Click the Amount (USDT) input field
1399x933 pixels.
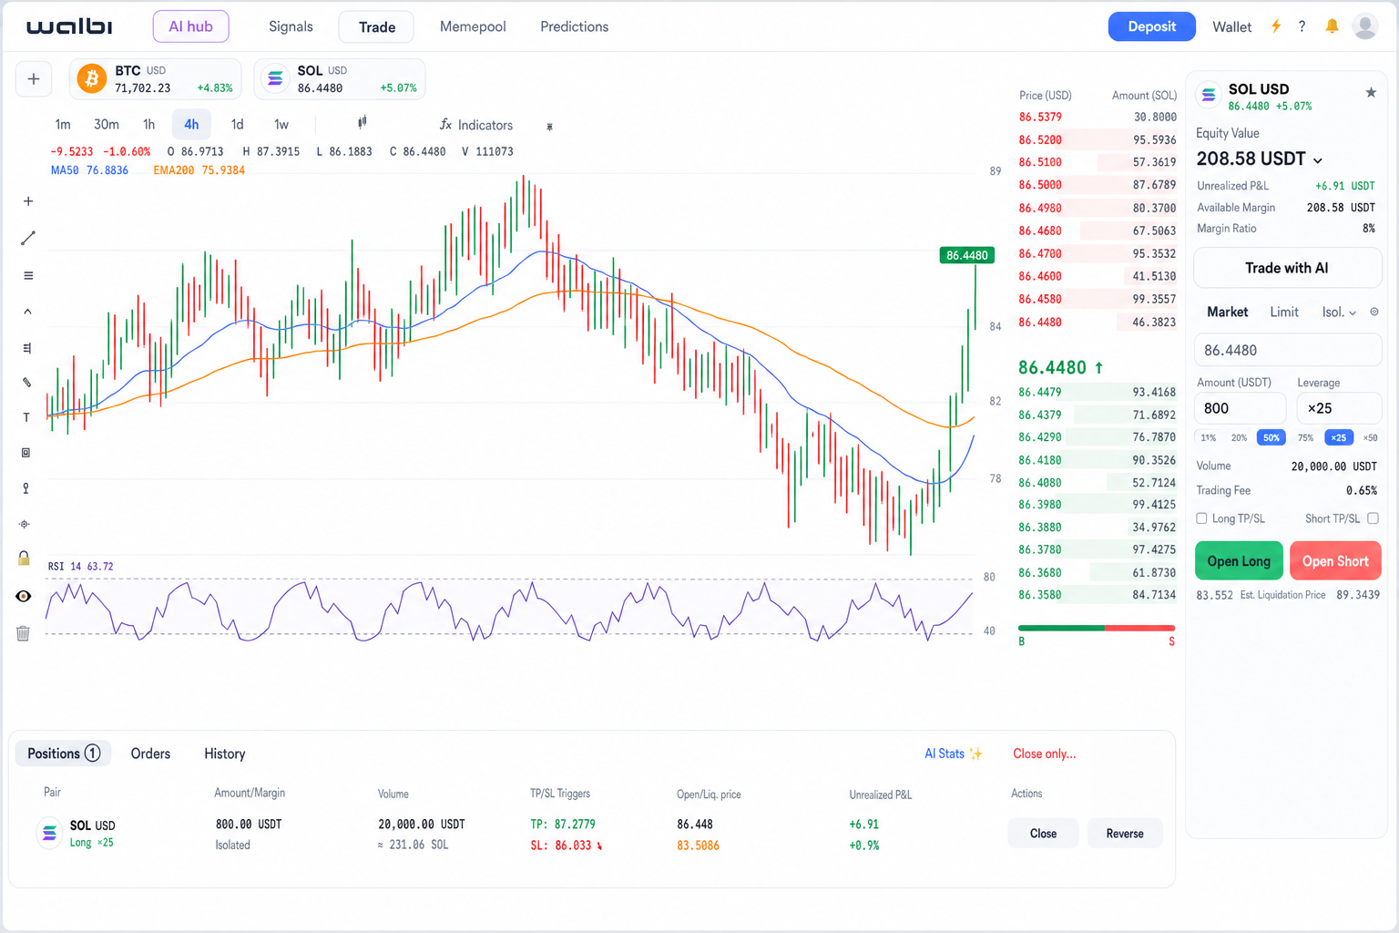[1240, 408]
